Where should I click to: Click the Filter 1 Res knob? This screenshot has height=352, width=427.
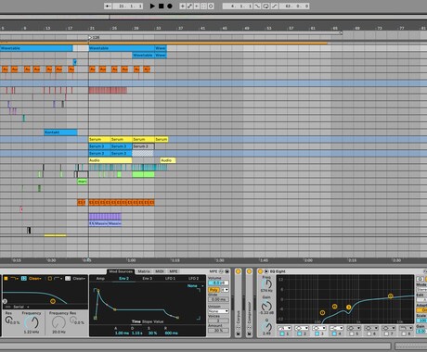[8, 320]
